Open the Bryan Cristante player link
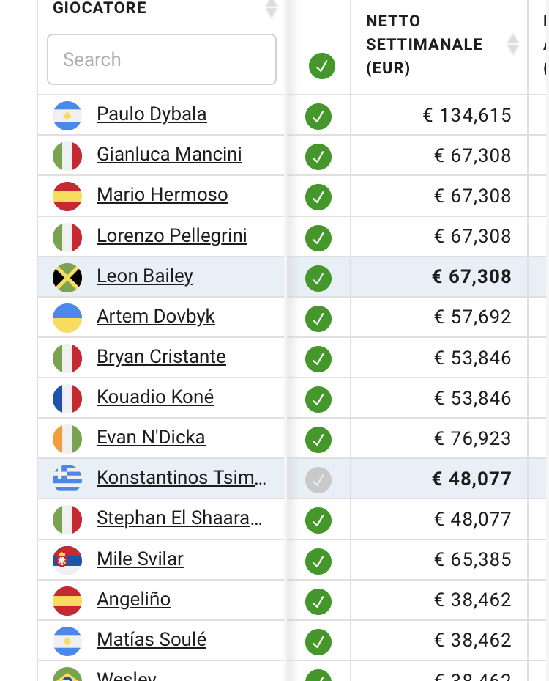Viewport: 549px width, 681px height. 161,356
